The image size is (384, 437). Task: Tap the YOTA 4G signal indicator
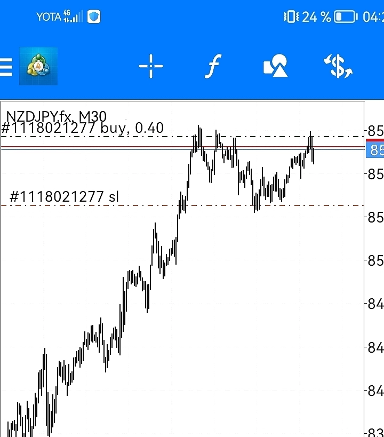[x=60, y=17]
